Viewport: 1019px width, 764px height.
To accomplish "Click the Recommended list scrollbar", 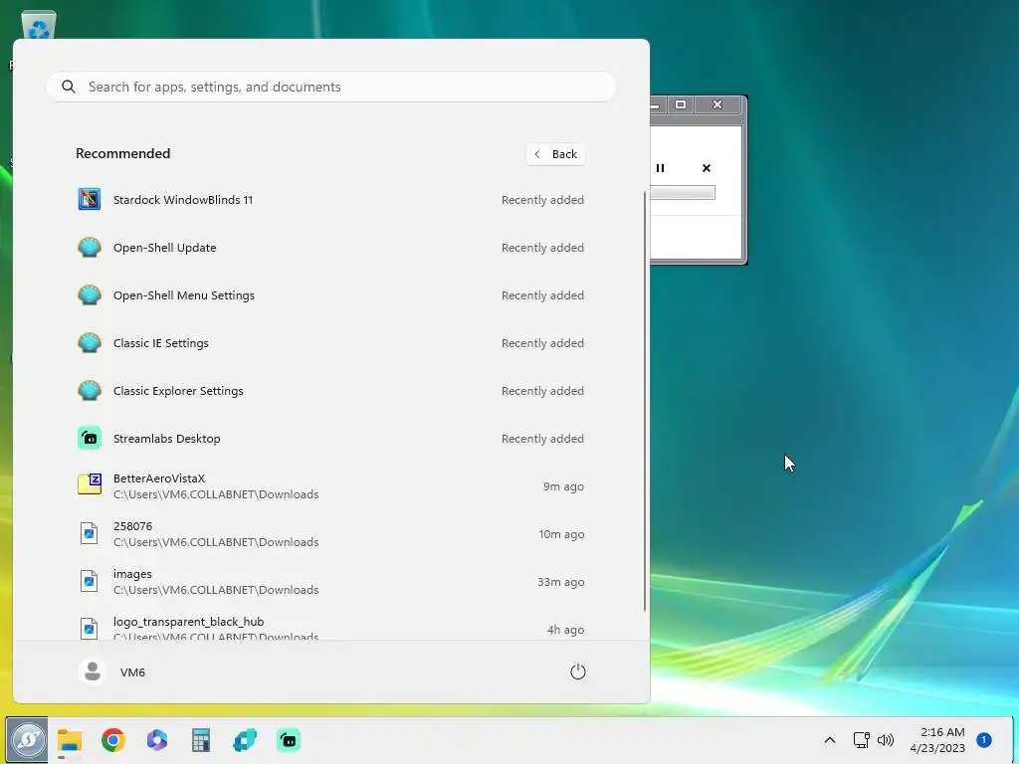I will pos(645,401).
